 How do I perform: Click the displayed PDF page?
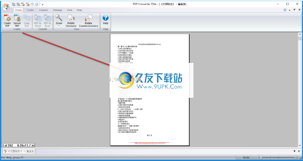(x=150, y=90)
